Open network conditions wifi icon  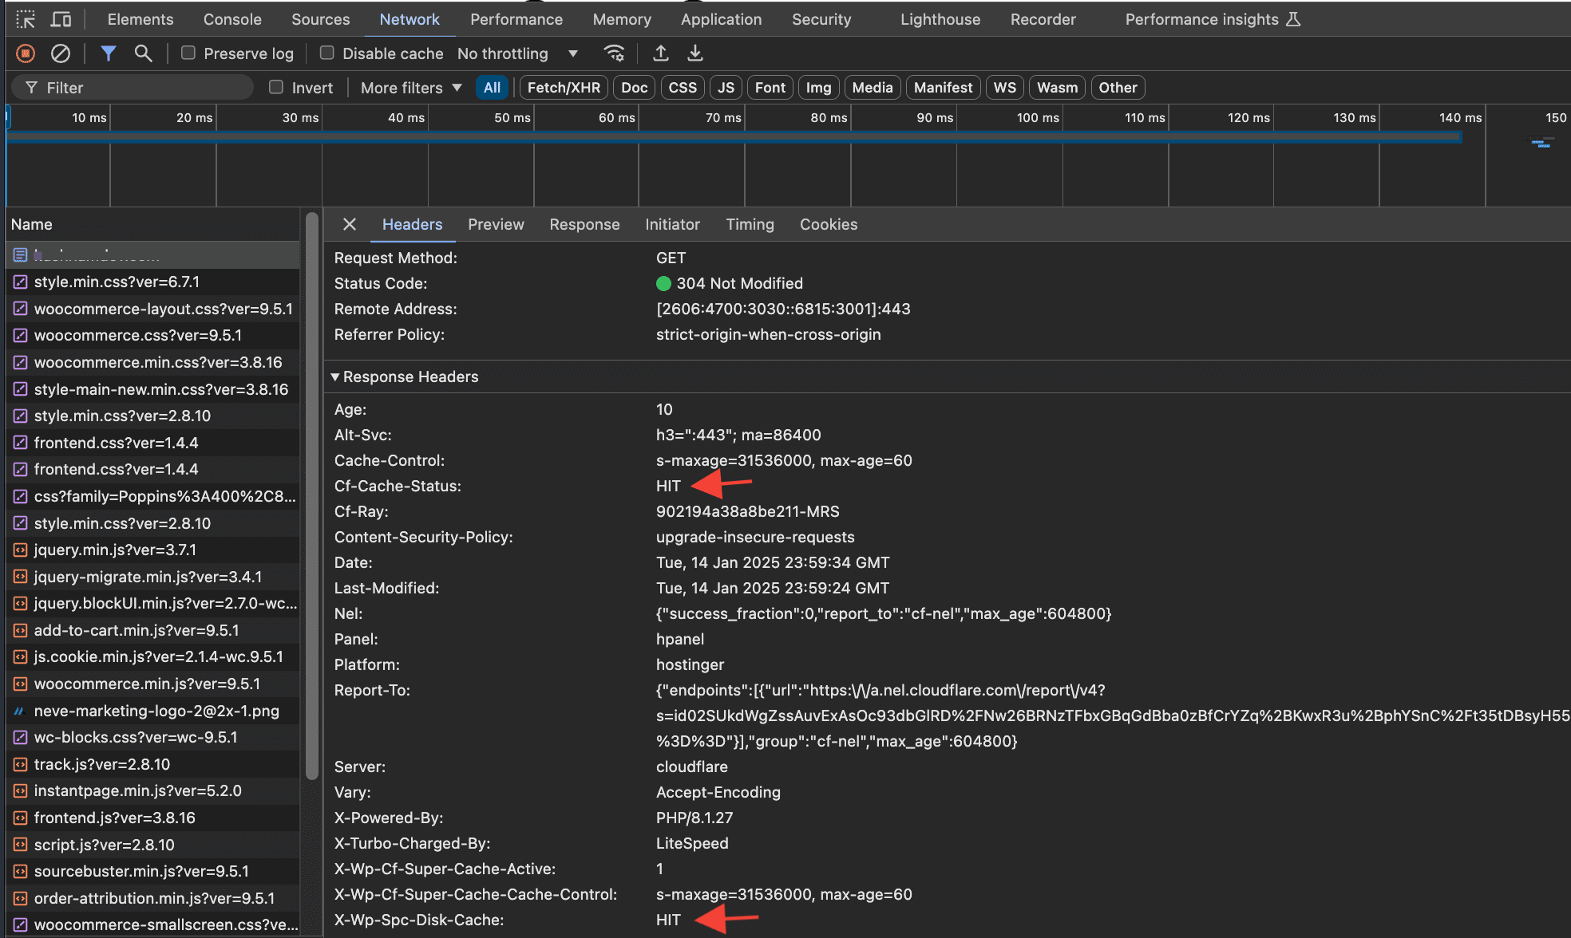click(614, 53)
